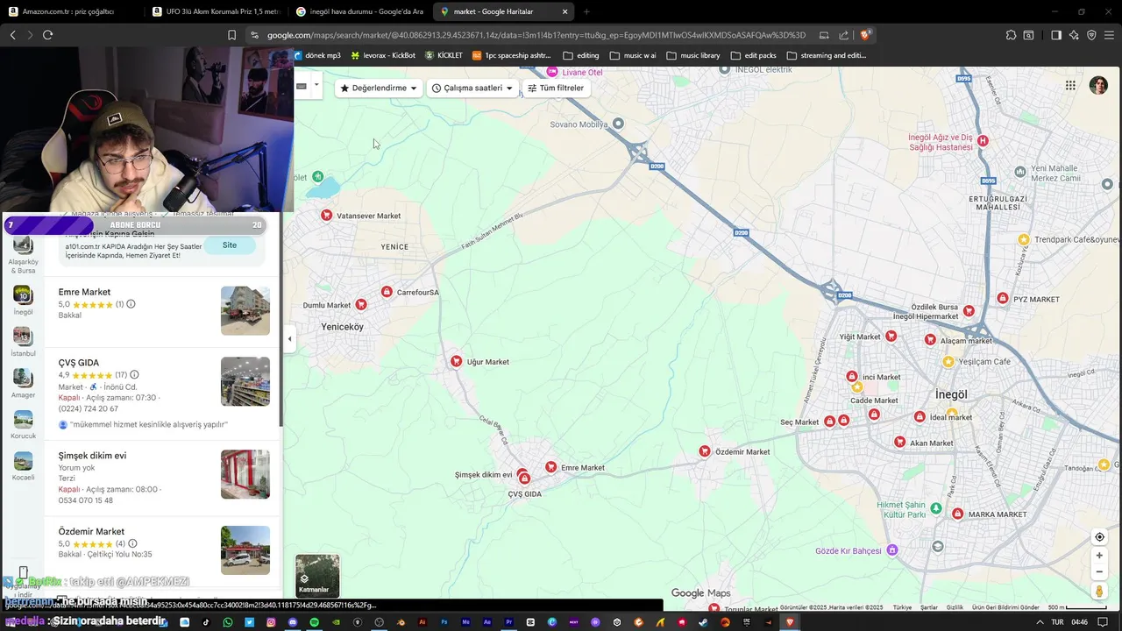Open the Değerlendirme rating filter
Viewport: 1122px width, 631px height.
pos(380,88)
